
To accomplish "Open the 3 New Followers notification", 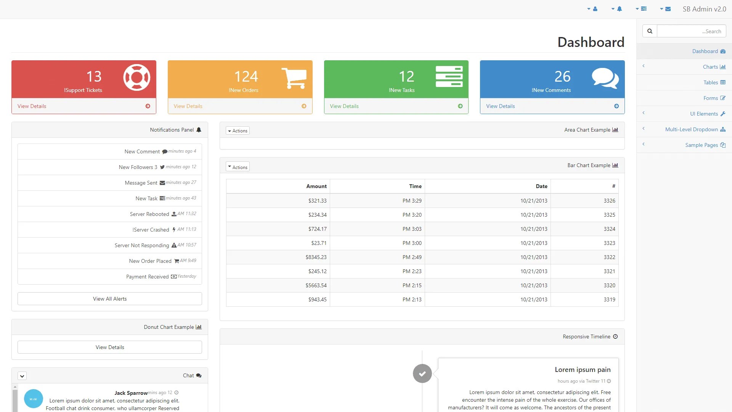I will point(110,167).
